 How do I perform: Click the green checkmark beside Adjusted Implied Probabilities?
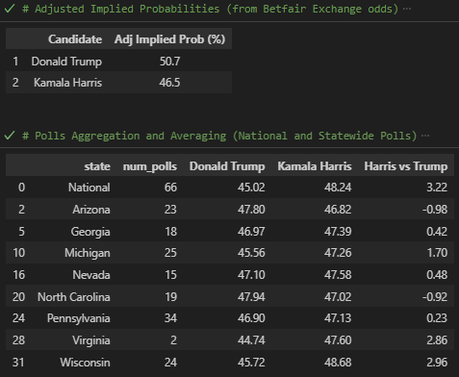point(10,9)
